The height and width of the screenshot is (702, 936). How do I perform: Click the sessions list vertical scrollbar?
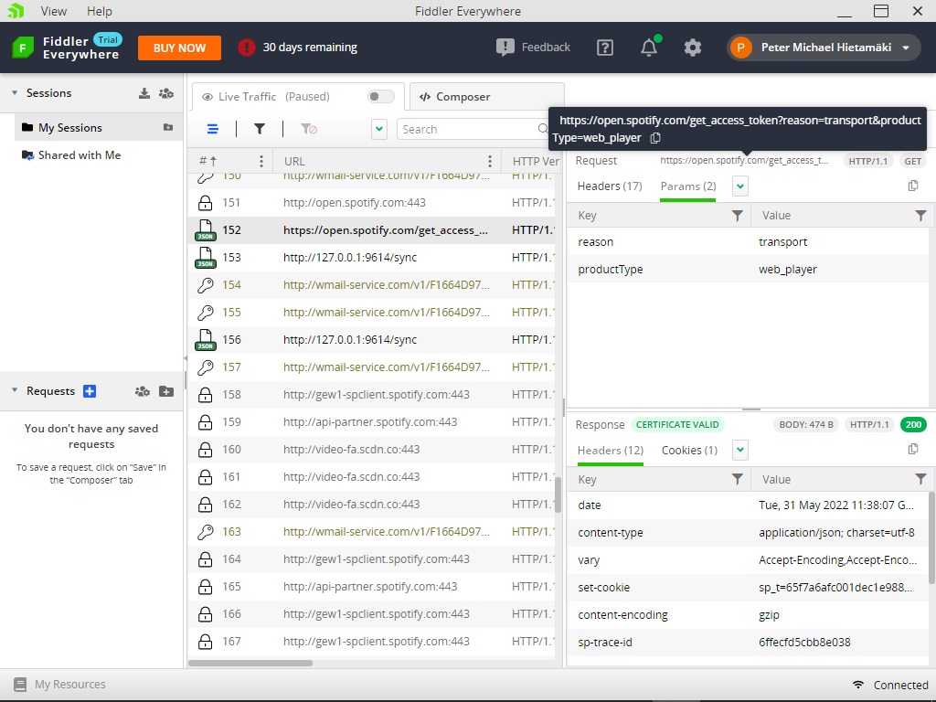[558, 494]
